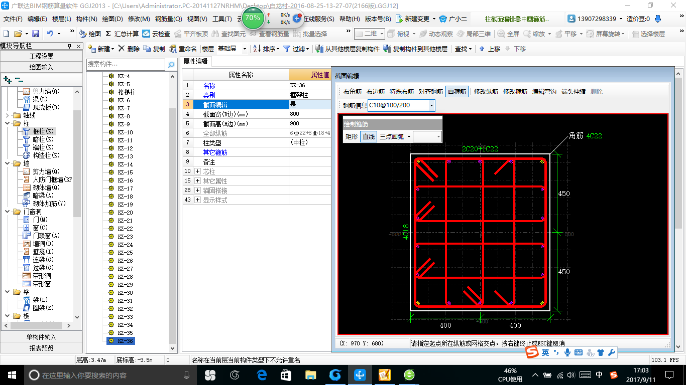686x385 pixels.
Task: Click 复制构件到其他楼层 tool
Action: click(415, 49)
